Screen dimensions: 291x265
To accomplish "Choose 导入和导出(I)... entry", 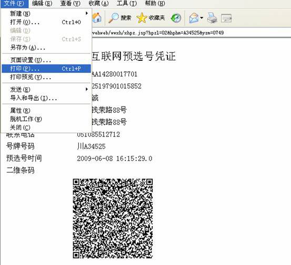I will 46,98.
